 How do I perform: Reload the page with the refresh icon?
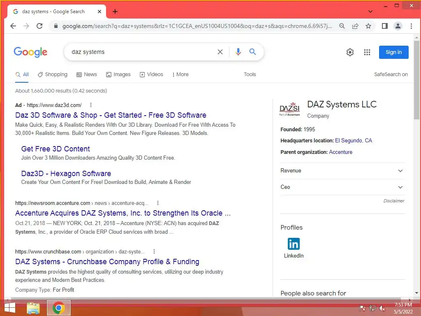(39, 26)
